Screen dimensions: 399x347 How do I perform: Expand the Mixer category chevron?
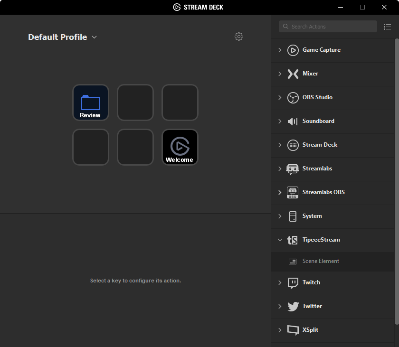pyautogui.click(x=280, y=74)
